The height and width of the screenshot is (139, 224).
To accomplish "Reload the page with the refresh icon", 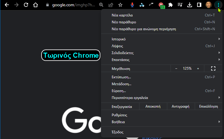I will click(x=26, y=5).
